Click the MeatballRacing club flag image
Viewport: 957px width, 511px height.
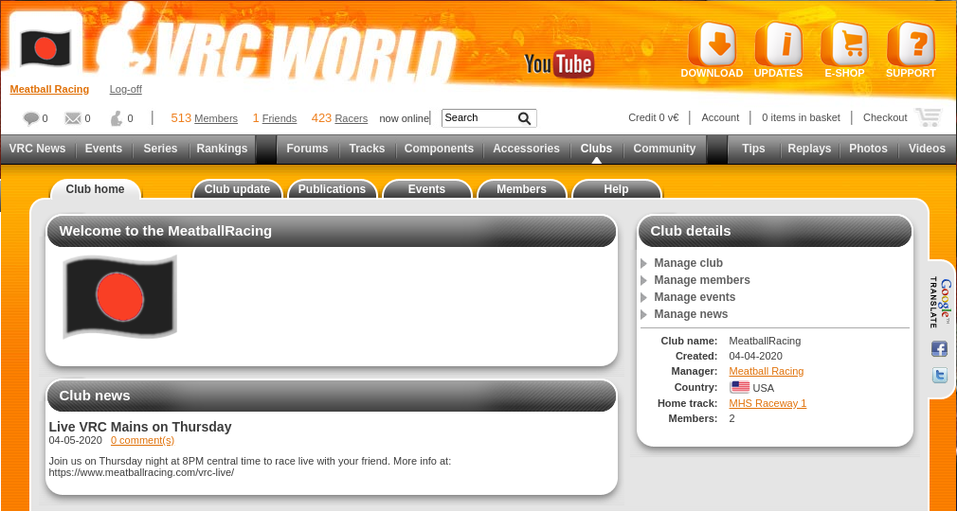pyautogui.click(x=119, y=297)
